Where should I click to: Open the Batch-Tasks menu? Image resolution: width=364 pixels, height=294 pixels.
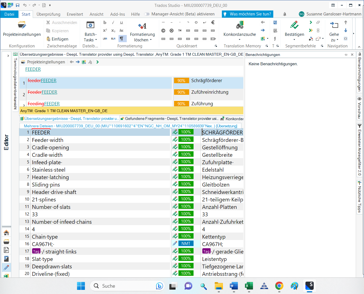tap(90, 31)
